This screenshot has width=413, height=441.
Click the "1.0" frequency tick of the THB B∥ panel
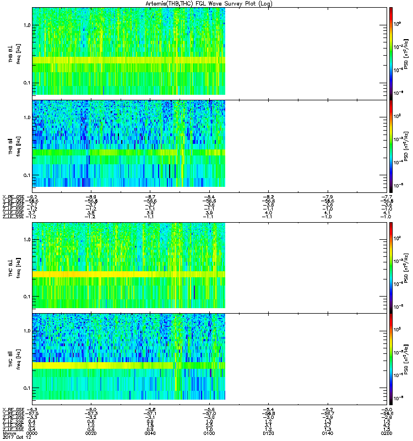click(27, 117)
